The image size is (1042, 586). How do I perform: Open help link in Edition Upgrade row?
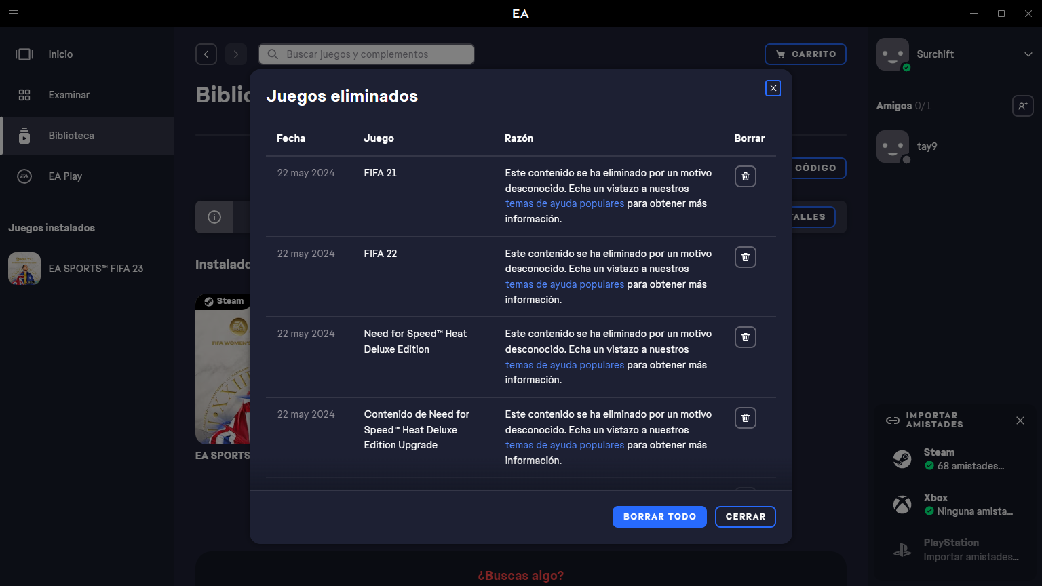[x=564, y=445]
